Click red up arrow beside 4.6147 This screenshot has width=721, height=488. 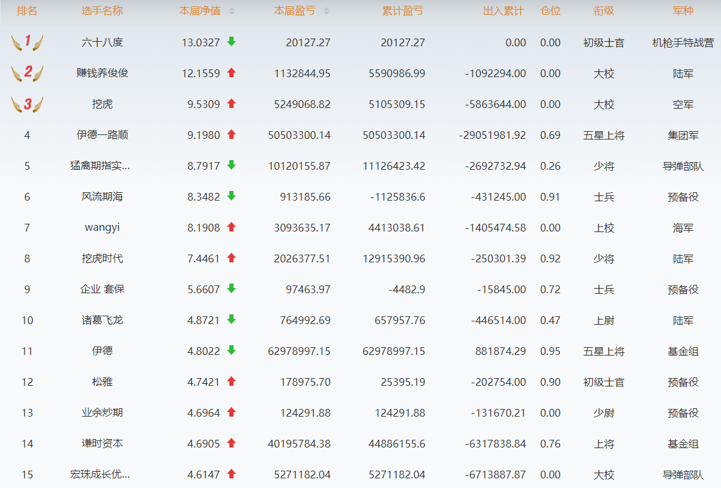(231, 474)
